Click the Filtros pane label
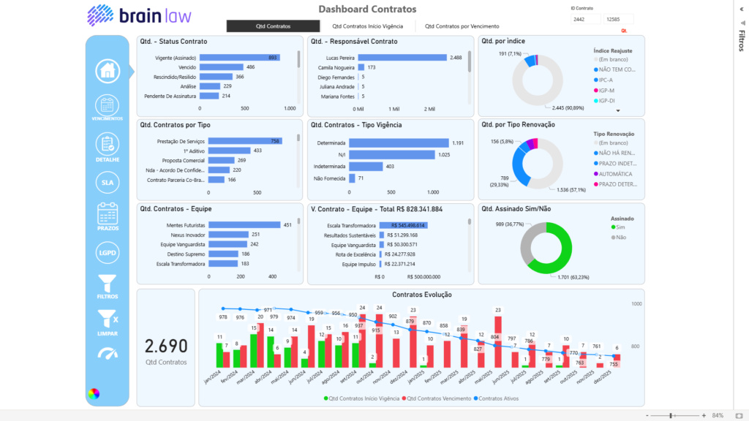This screenshot has width=749, height=421. pyautogui.click(x=742, y=41)
